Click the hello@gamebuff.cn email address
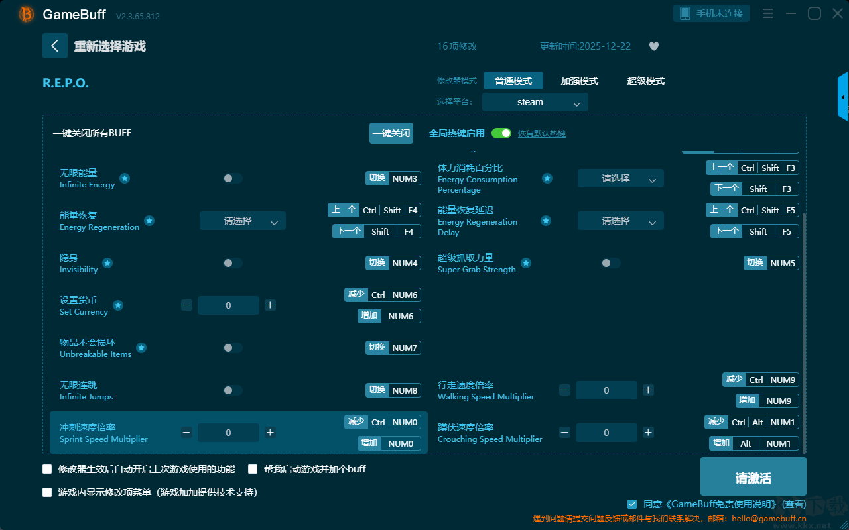Screen dimensions: 849x530 pos(768,519)
